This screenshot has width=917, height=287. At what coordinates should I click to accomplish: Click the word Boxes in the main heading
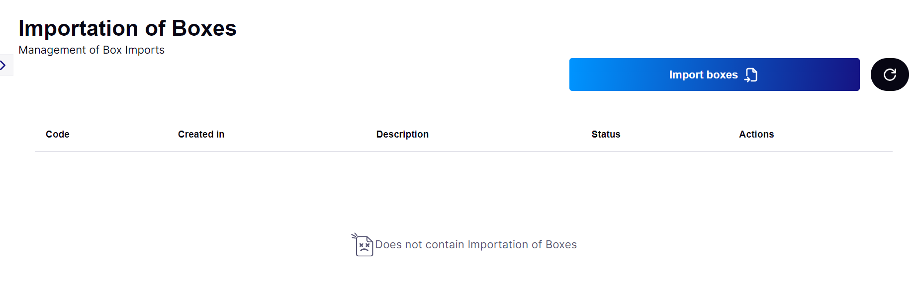pyautogui.click(x=204, y=28)
